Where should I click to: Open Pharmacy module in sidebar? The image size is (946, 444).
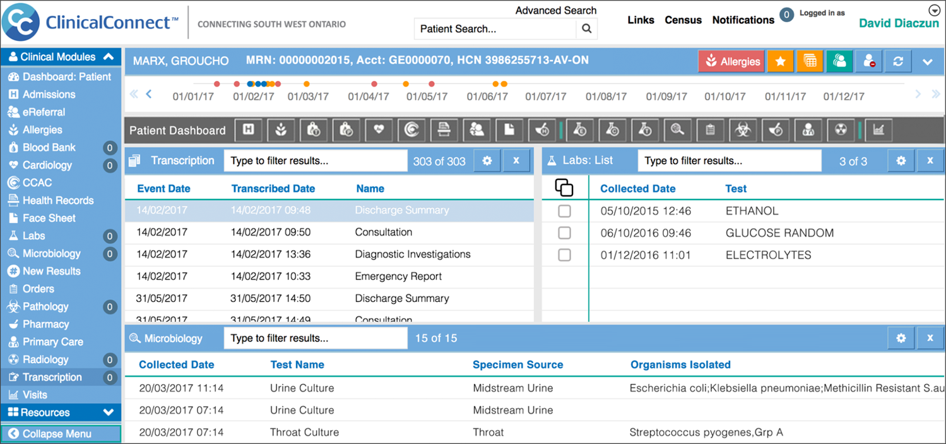click(61, 324)
